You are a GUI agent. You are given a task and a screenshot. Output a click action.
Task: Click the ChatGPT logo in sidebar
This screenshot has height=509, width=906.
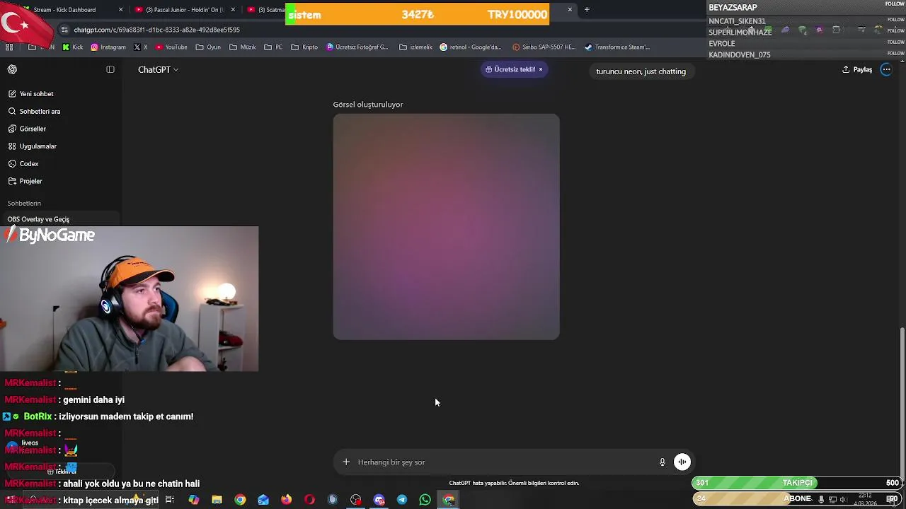[x=12, y=69]
